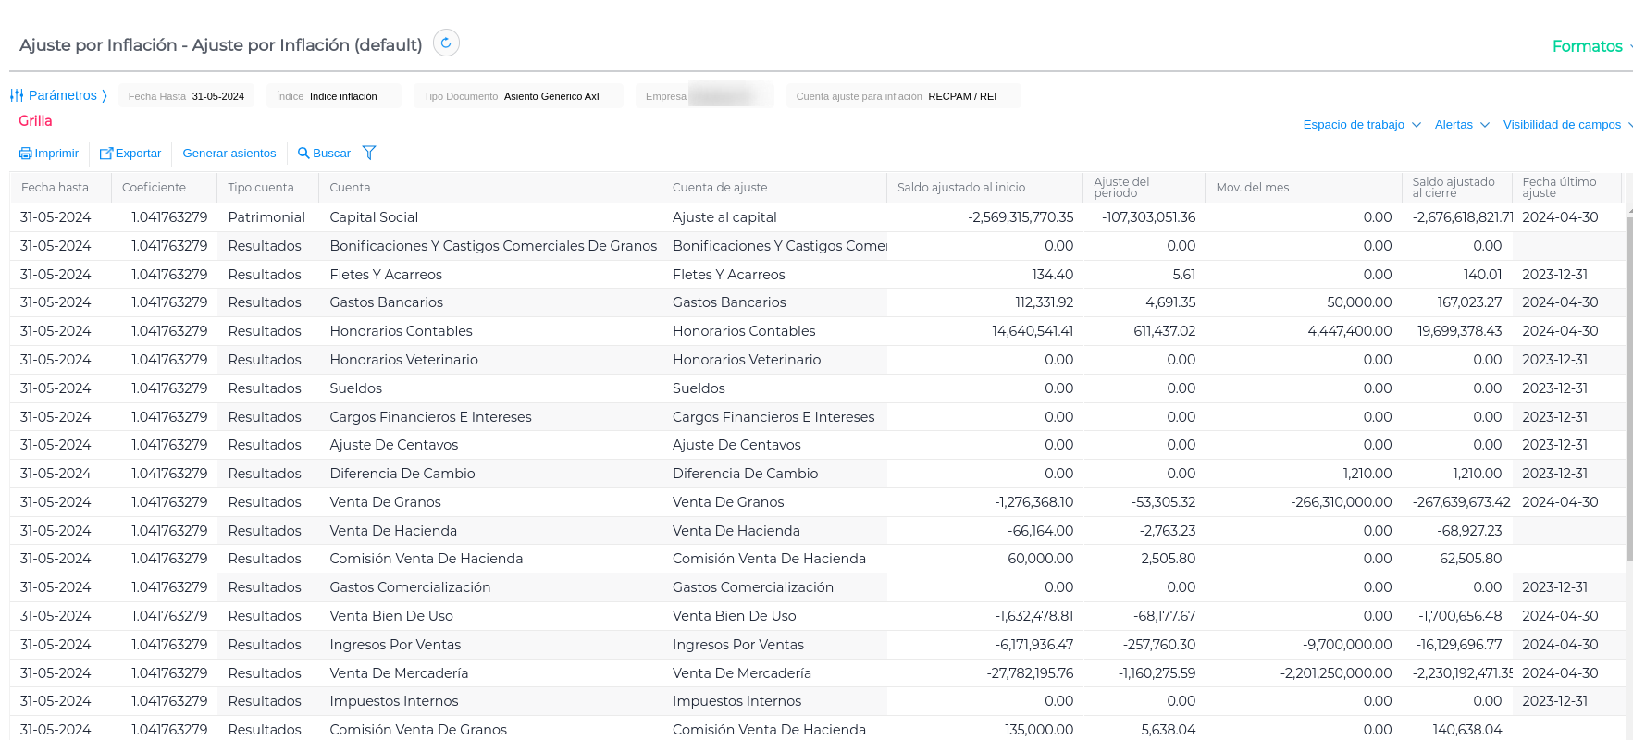Click the printer icon for Imprimir
This screenshot has height=740, width=1633.
(x=26, y=154)
